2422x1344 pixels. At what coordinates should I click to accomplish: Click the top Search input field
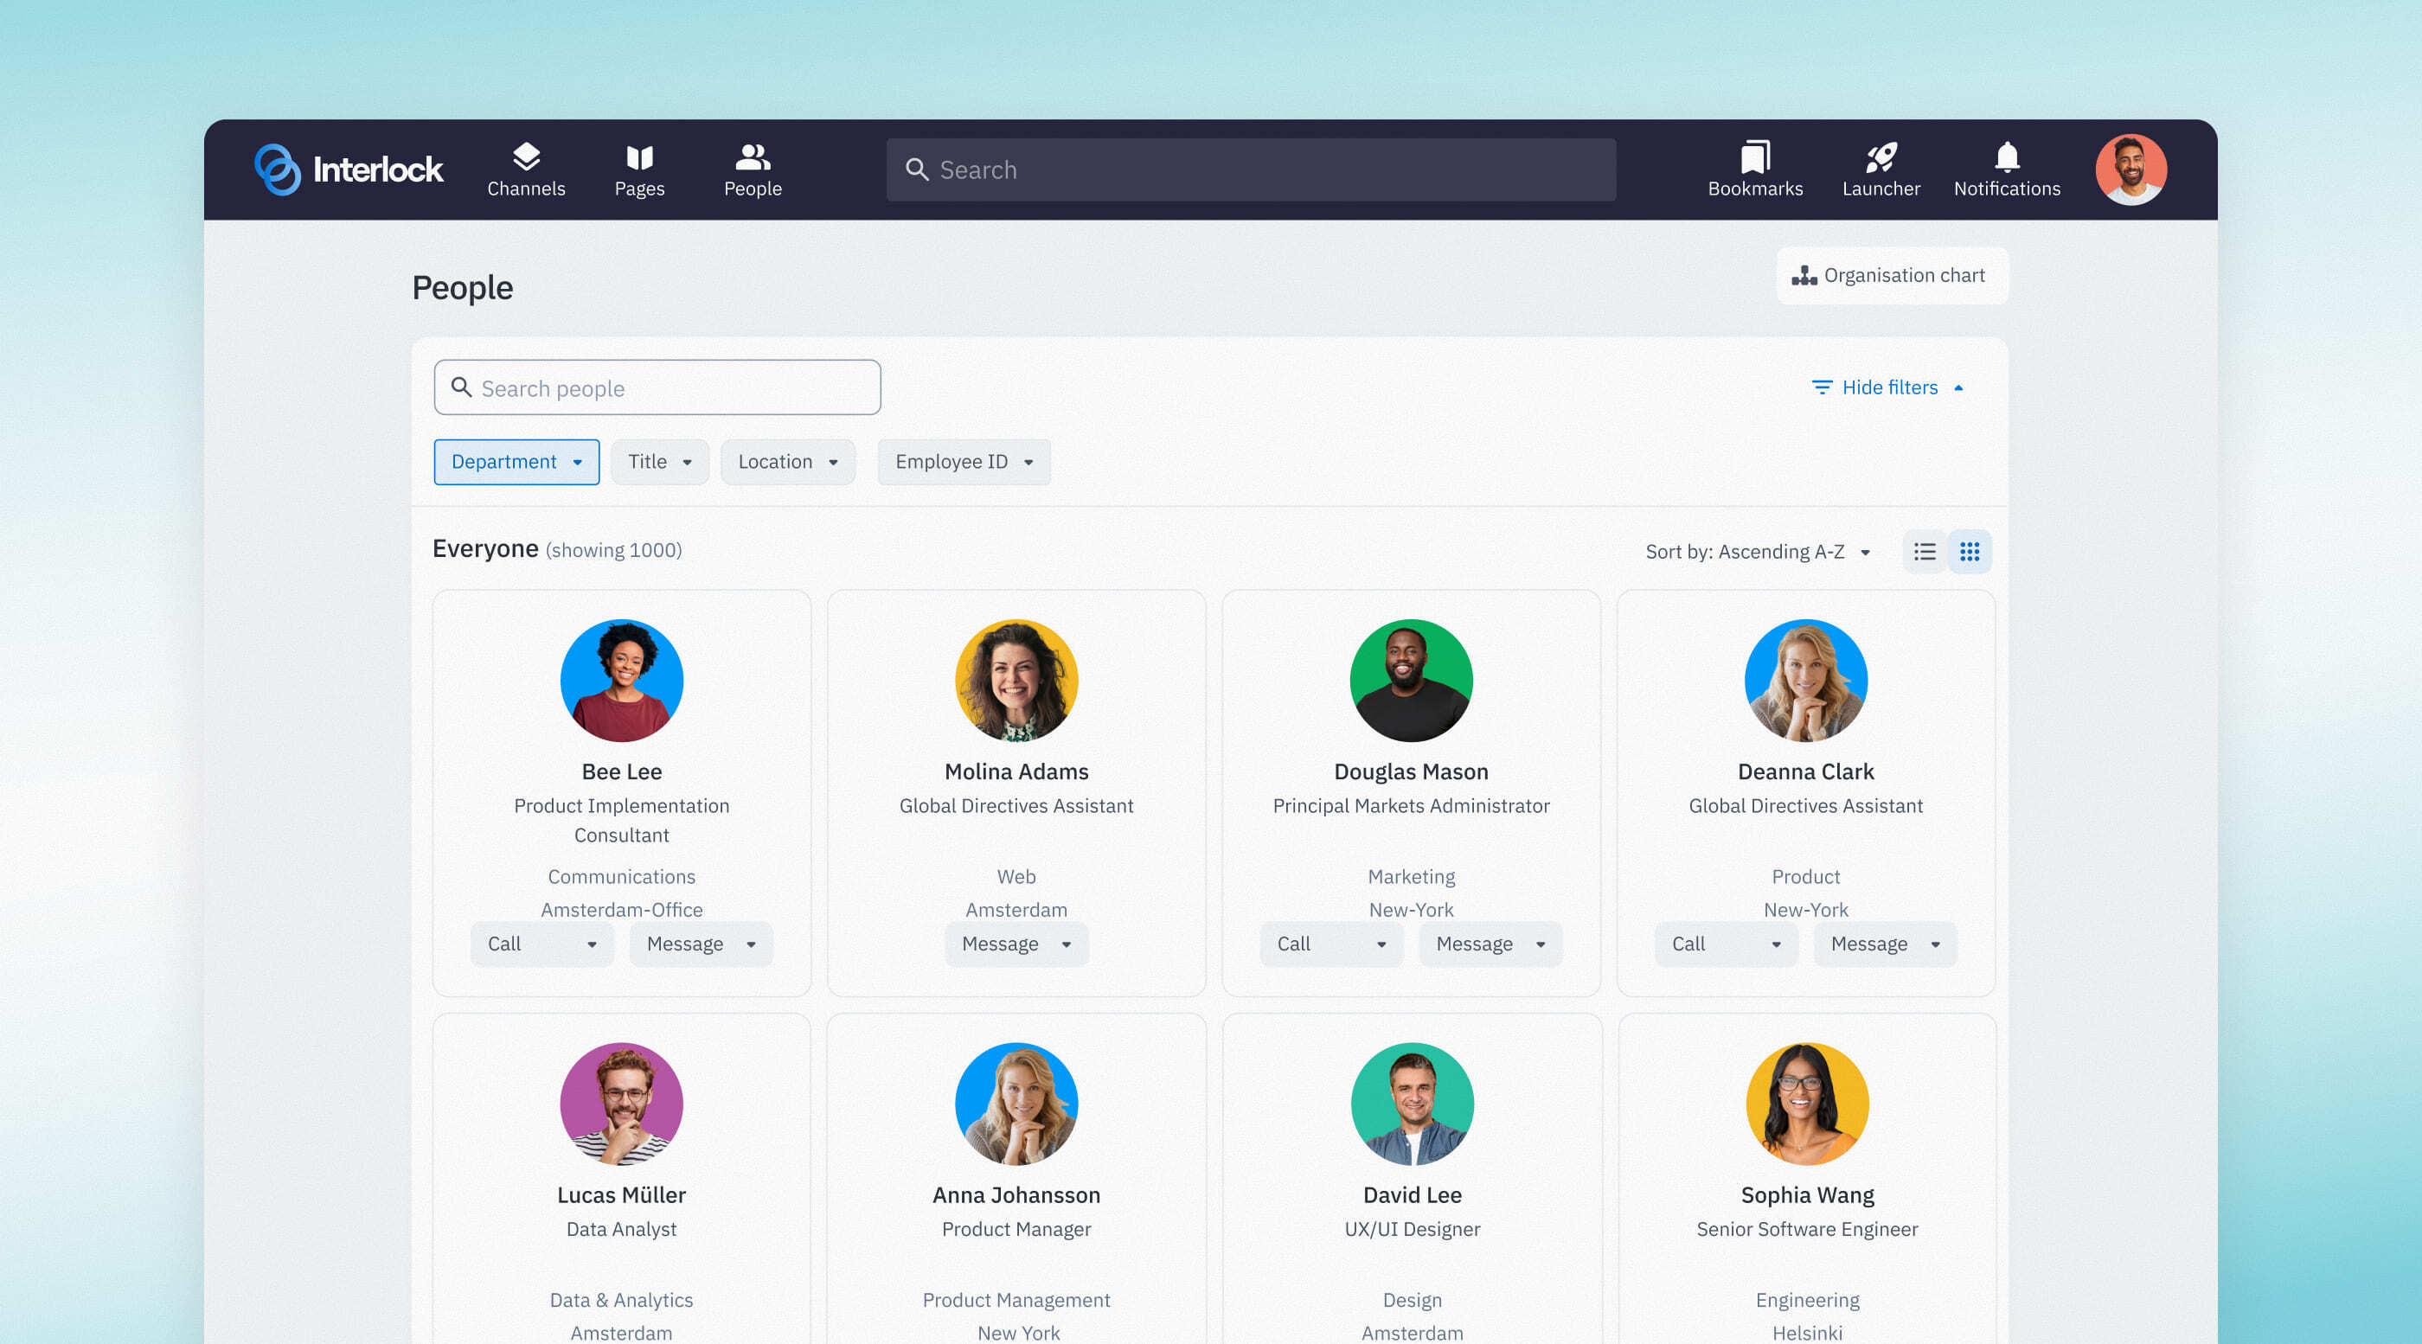click(1251, 170)
